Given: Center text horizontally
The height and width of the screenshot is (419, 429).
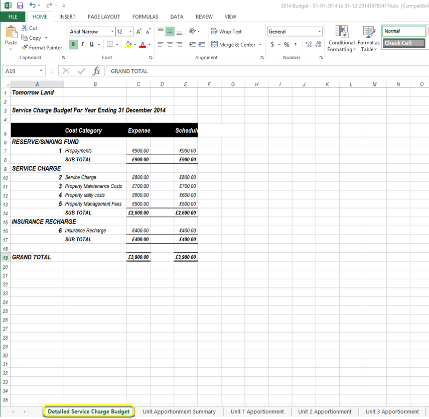Looking at the screenshot, I should [x=170, y=44].
